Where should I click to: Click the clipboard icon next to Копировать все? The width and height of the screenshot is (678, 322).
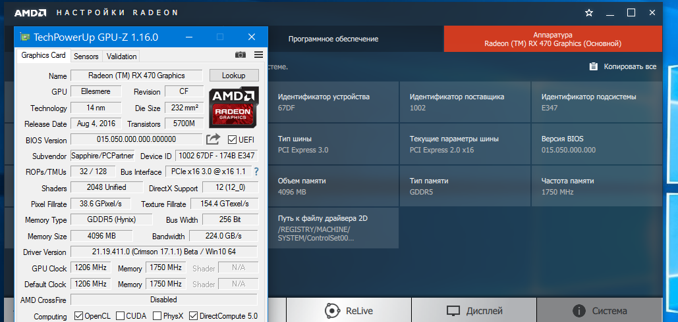point(594,66)
